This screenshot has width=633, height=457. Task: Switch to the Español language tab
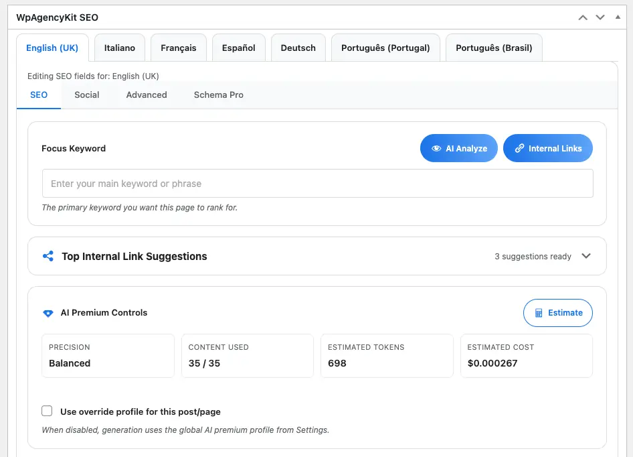239,48
